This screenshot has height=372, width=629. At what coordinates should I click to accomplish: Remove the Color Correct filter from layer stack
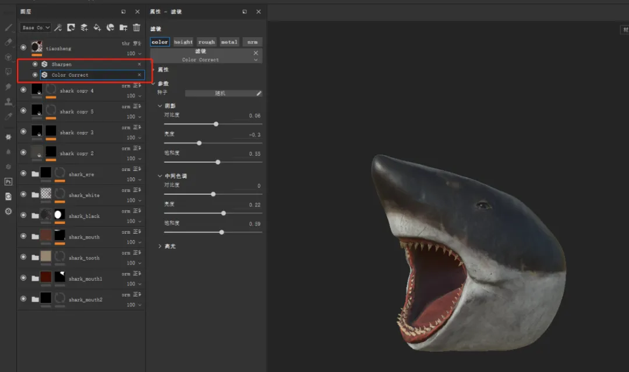coord(139,75)
